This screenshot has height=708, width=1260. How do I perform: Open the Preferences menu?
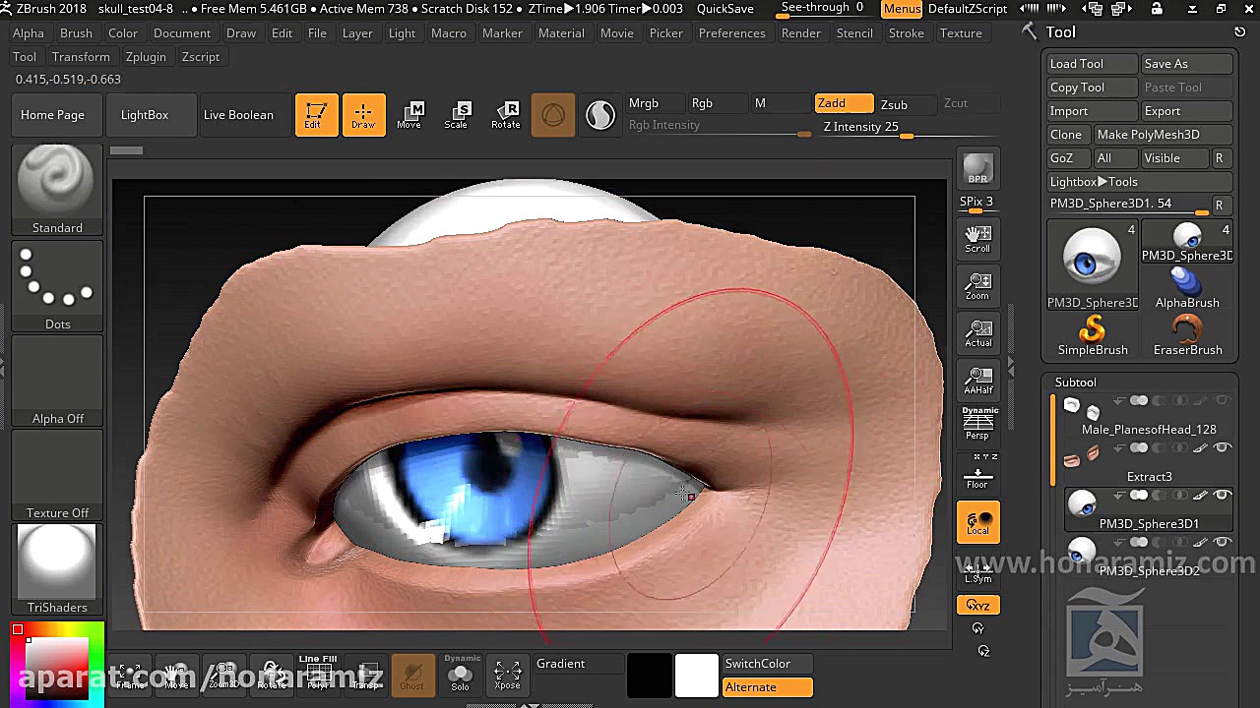point(731,32)
